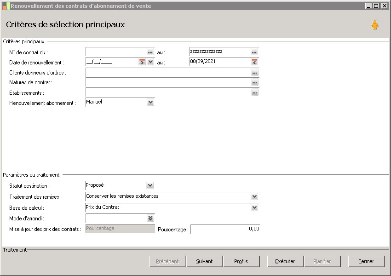The image size is (391, 276).
Task: Open the Traitement des remises dropdown
Action: pos(254,196)
